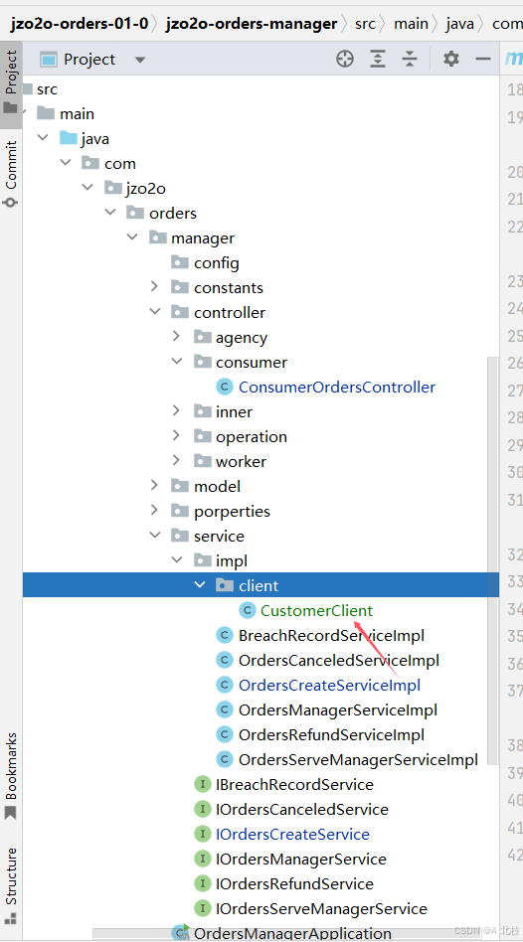Click the horizontal scrollbar of the project tree
This screenshot has width=523, height=942.
[286, 934]
